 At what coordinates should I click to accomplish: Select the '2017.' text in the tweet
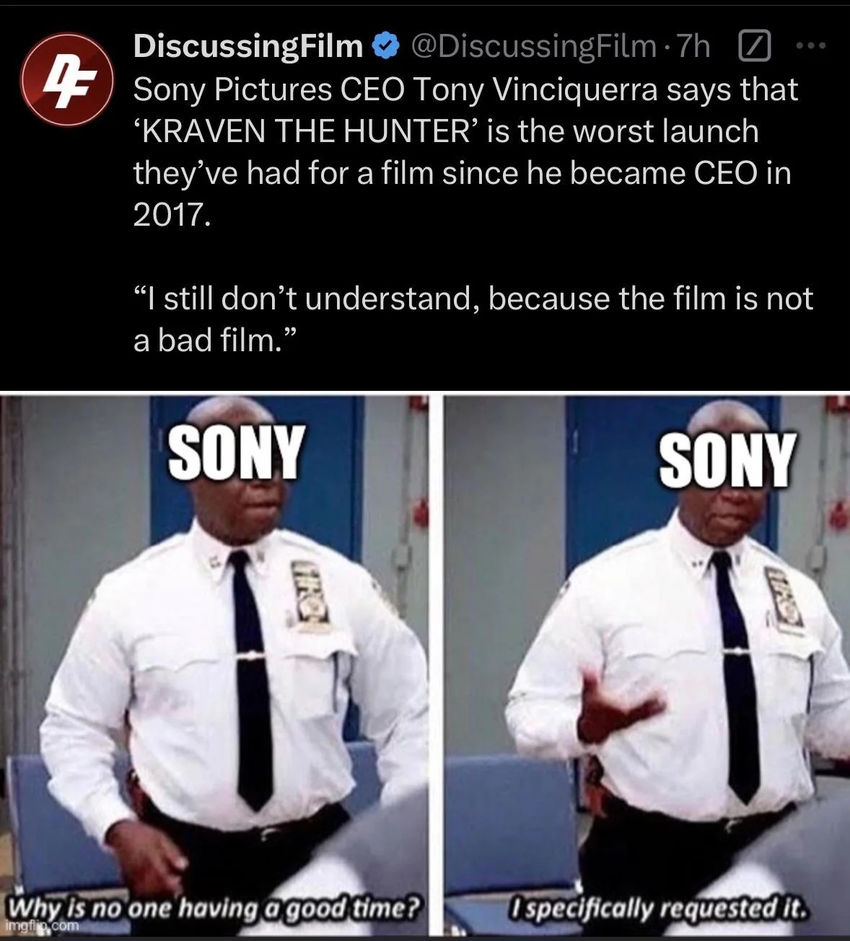[x=171, y=215]
